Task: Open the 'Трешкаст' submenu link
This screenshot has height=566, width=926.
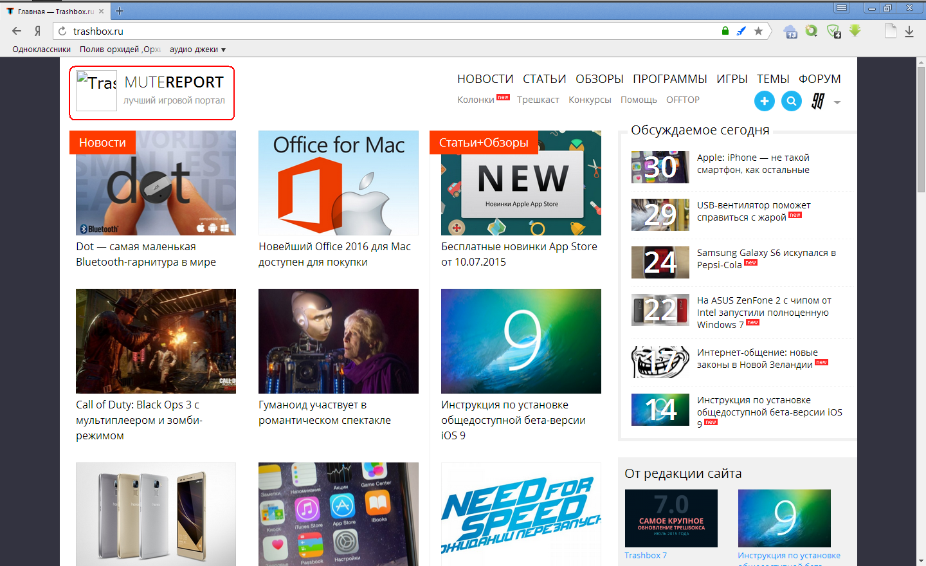Action: click(x=538, y=100)
